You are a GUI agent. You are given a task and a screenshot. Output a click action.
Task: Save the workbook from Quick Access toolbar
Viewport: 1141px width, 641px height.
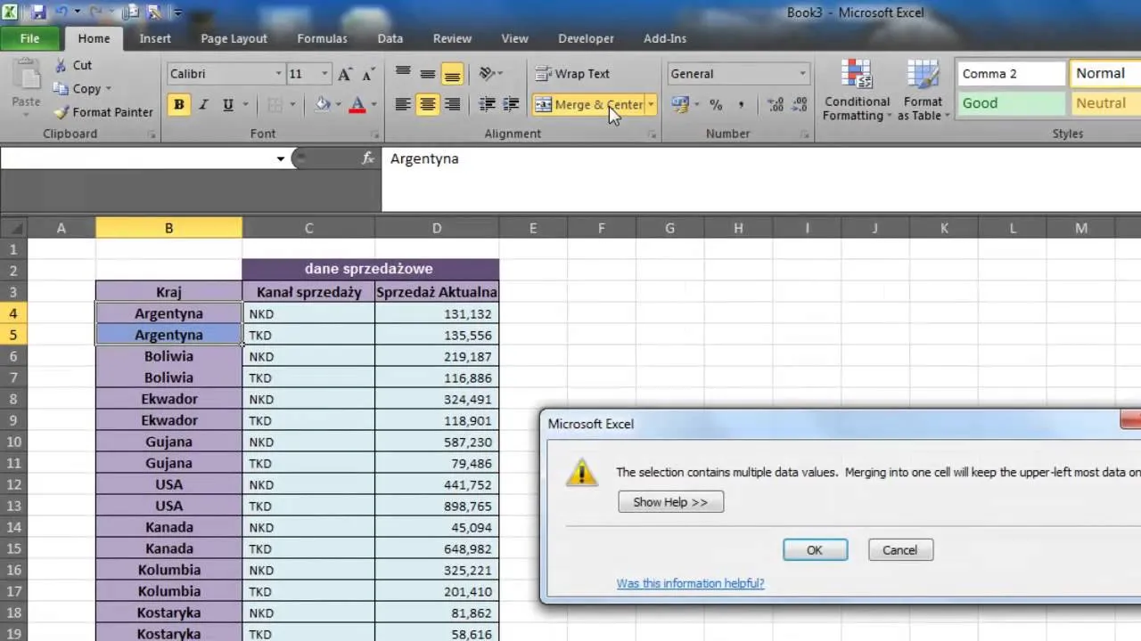tap(38, 12)
